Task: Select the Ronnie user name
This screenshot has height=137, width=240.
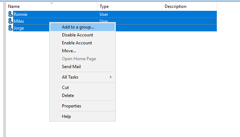Action: click(21, 14)
